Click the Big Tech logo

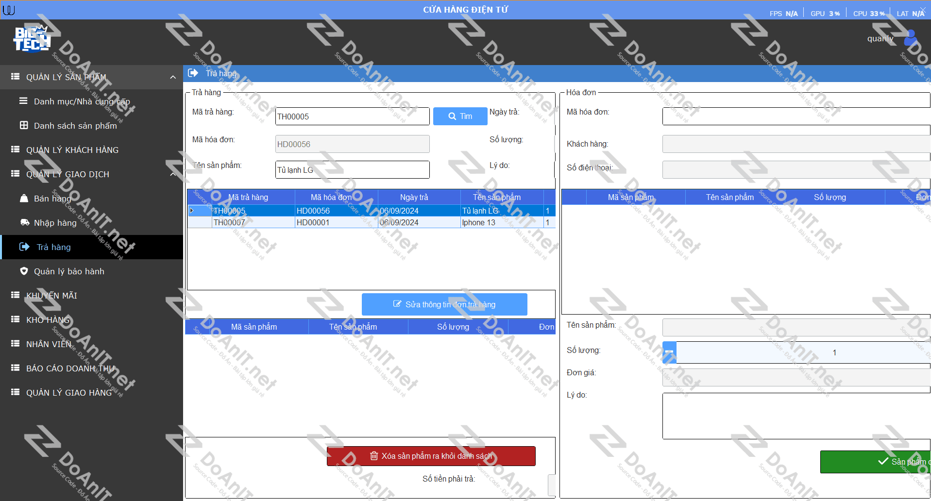[32, 39]
